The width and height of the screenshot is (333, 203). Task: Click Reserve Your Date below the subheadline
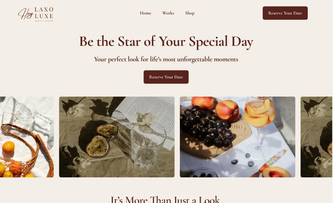point(166,77)
